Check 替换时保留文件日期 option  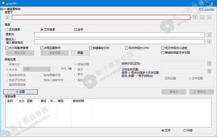[176, 53]
